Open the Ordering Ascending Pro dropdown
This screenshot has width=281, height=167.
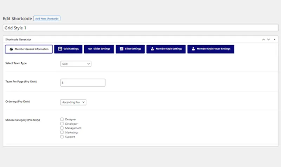click(73, 102)
